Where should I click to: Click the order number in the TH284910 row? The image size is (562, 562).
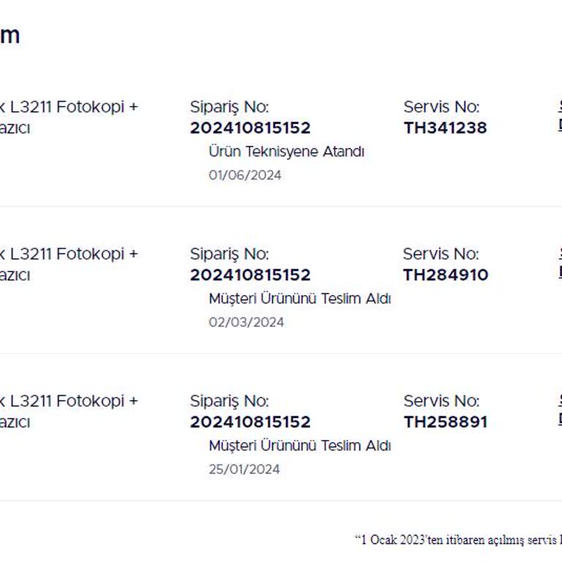point(250,275)
